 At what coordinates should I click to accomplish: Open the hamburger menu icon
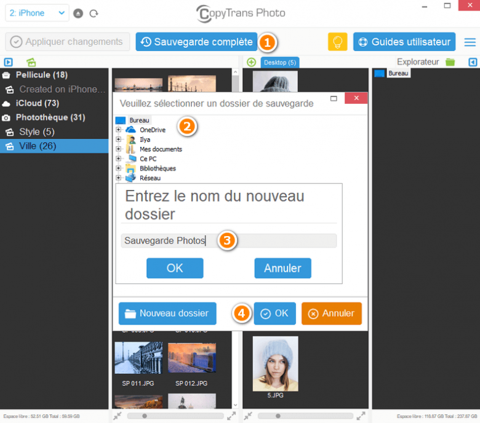click(470, 42)
